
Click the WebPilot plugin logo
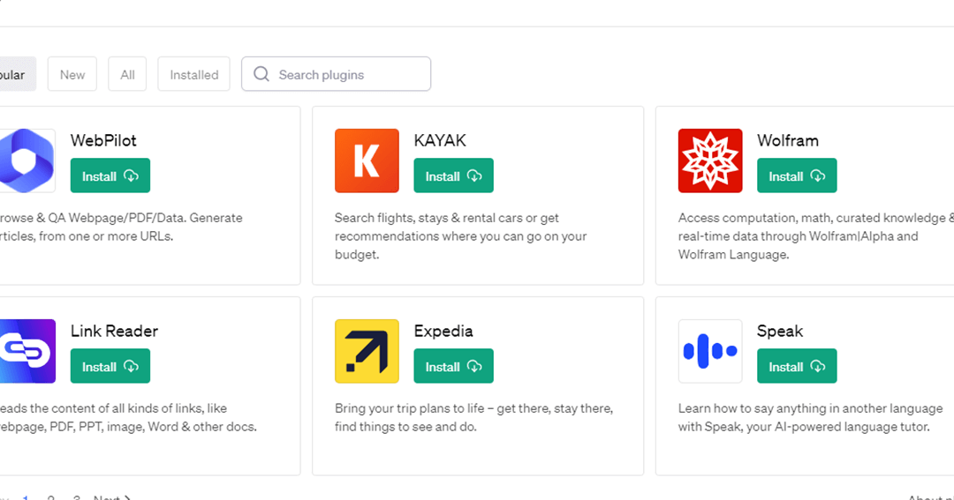tap(27, 160)
